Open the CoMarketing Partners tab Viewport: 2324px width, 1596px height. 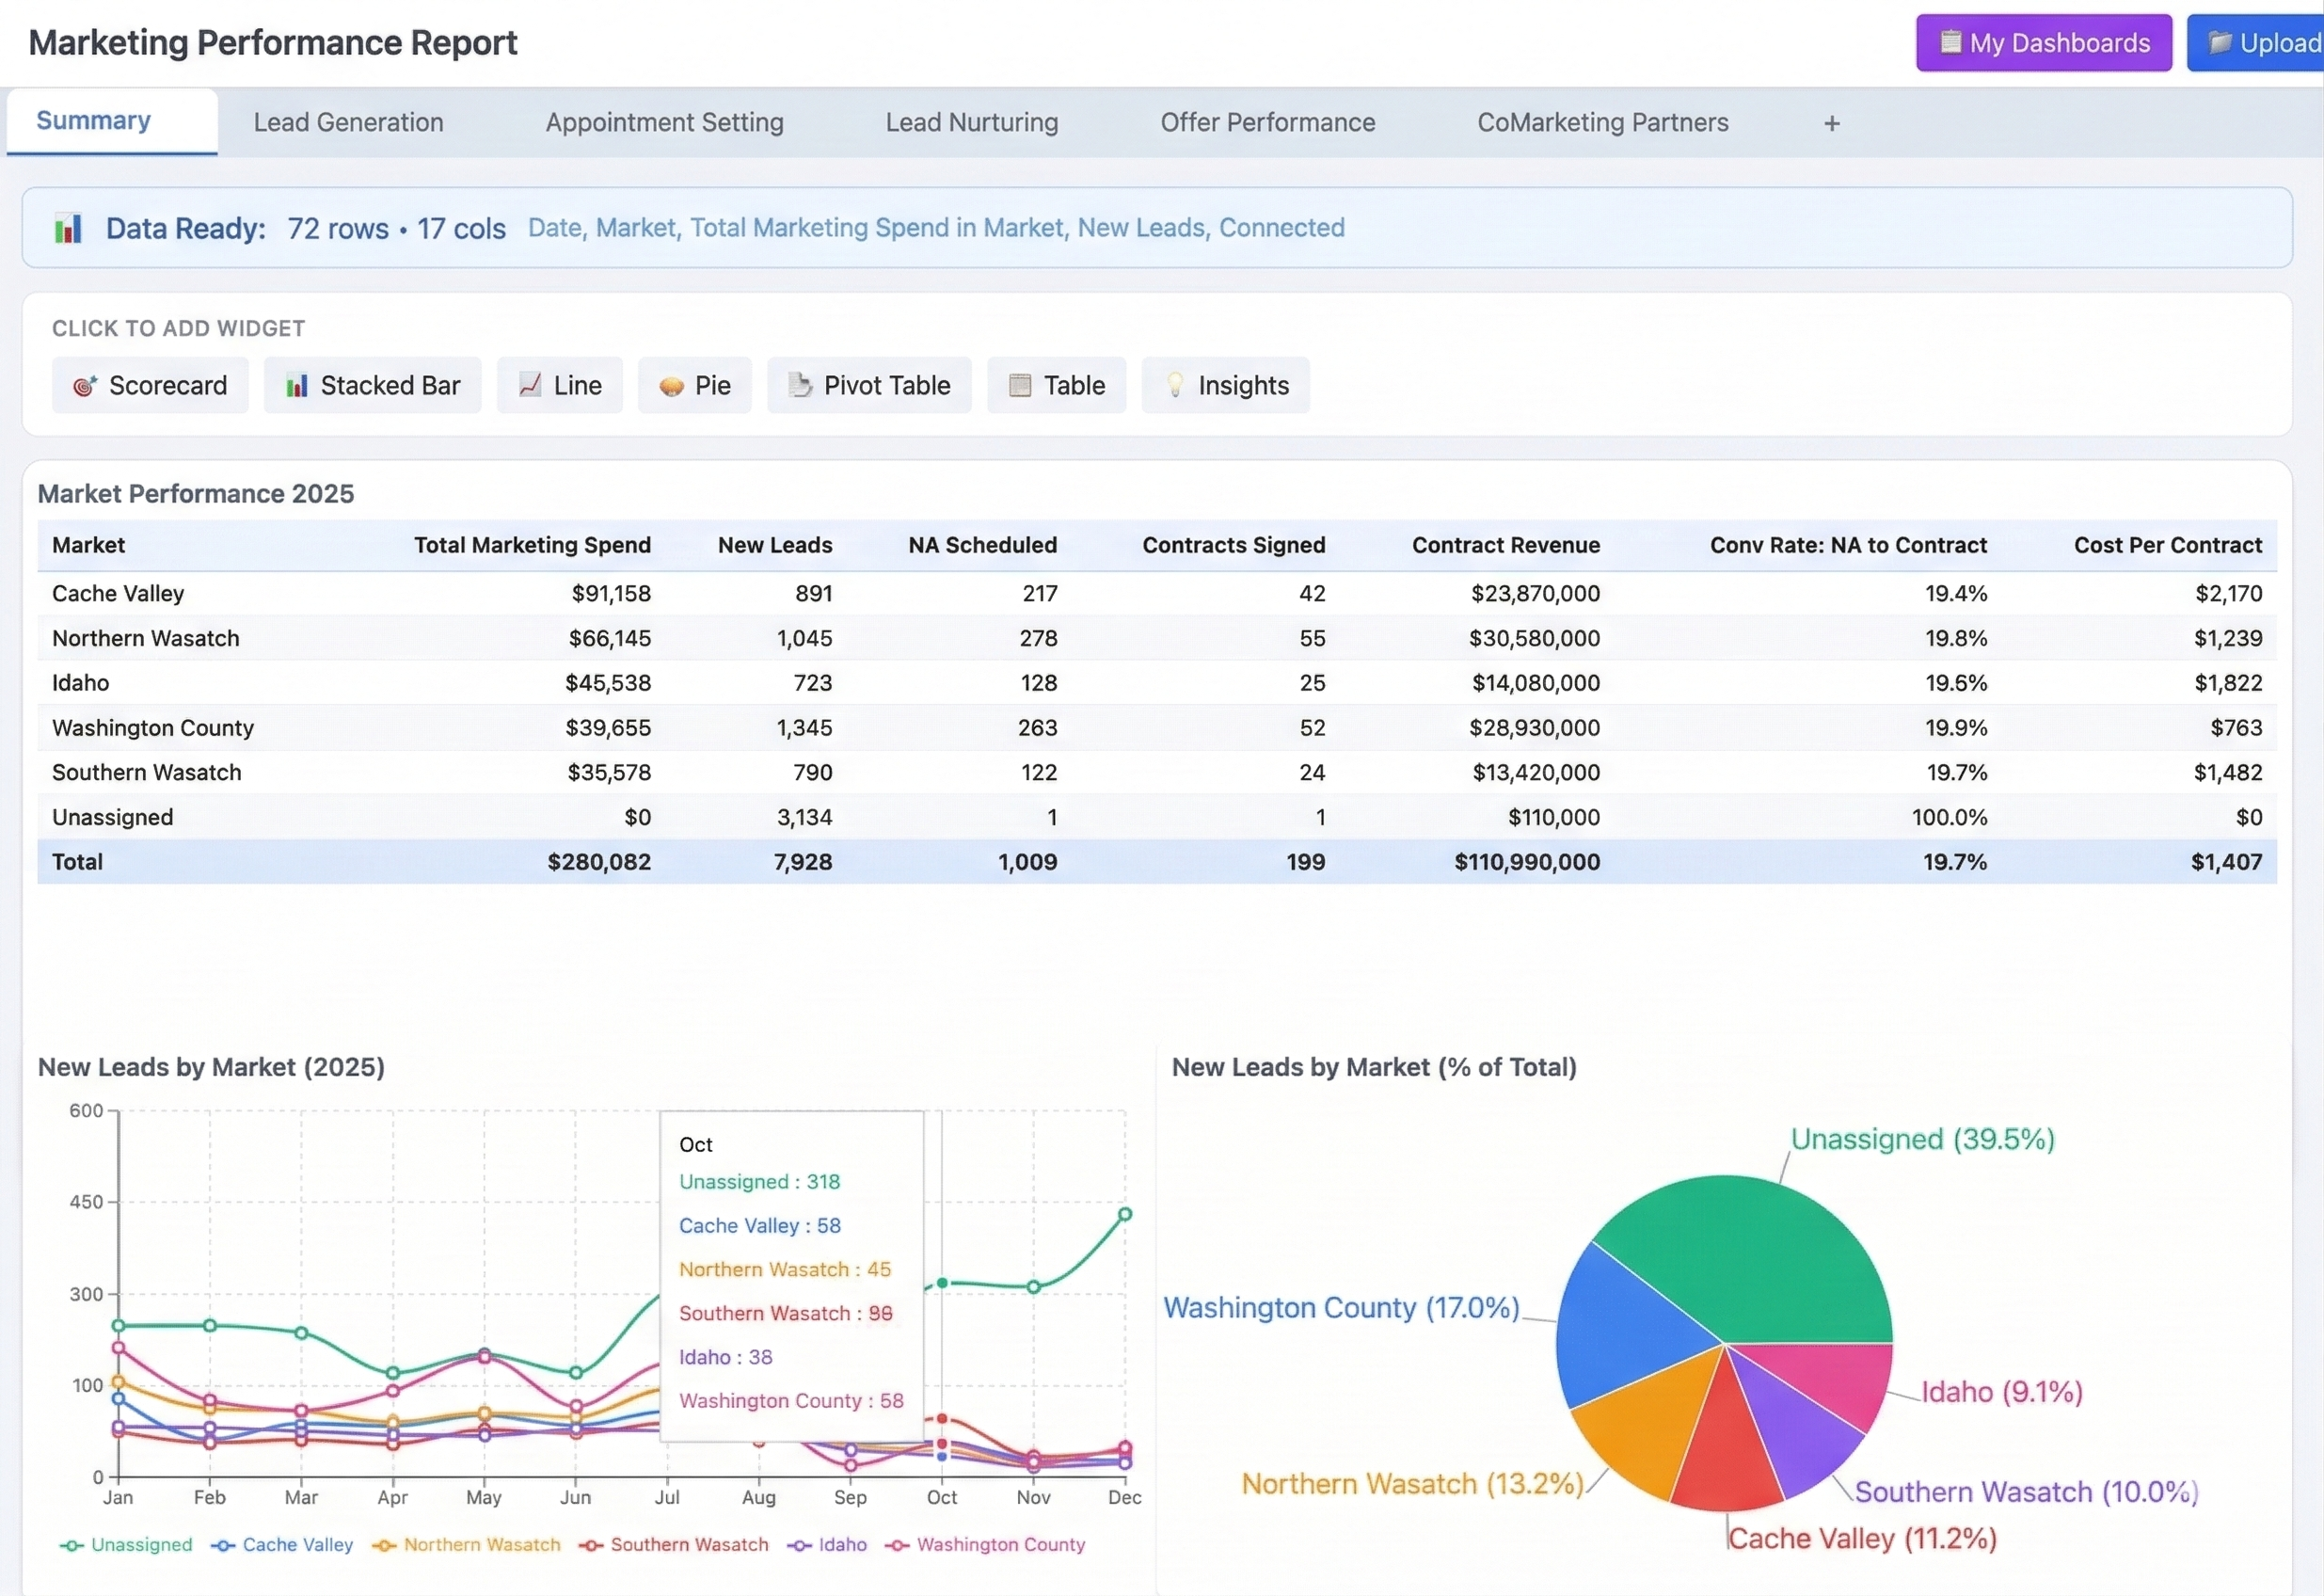(x=1603, y=122)
